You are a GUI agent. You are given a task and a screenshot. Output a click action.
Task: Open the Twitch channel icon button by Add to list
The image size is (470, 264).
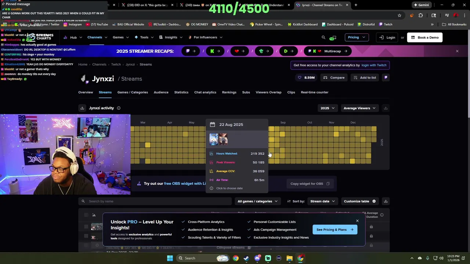386,77
